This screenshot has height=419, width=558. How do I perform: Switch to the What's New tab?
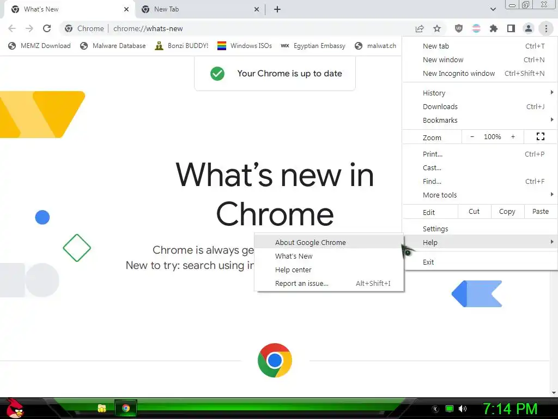[69, 9]
